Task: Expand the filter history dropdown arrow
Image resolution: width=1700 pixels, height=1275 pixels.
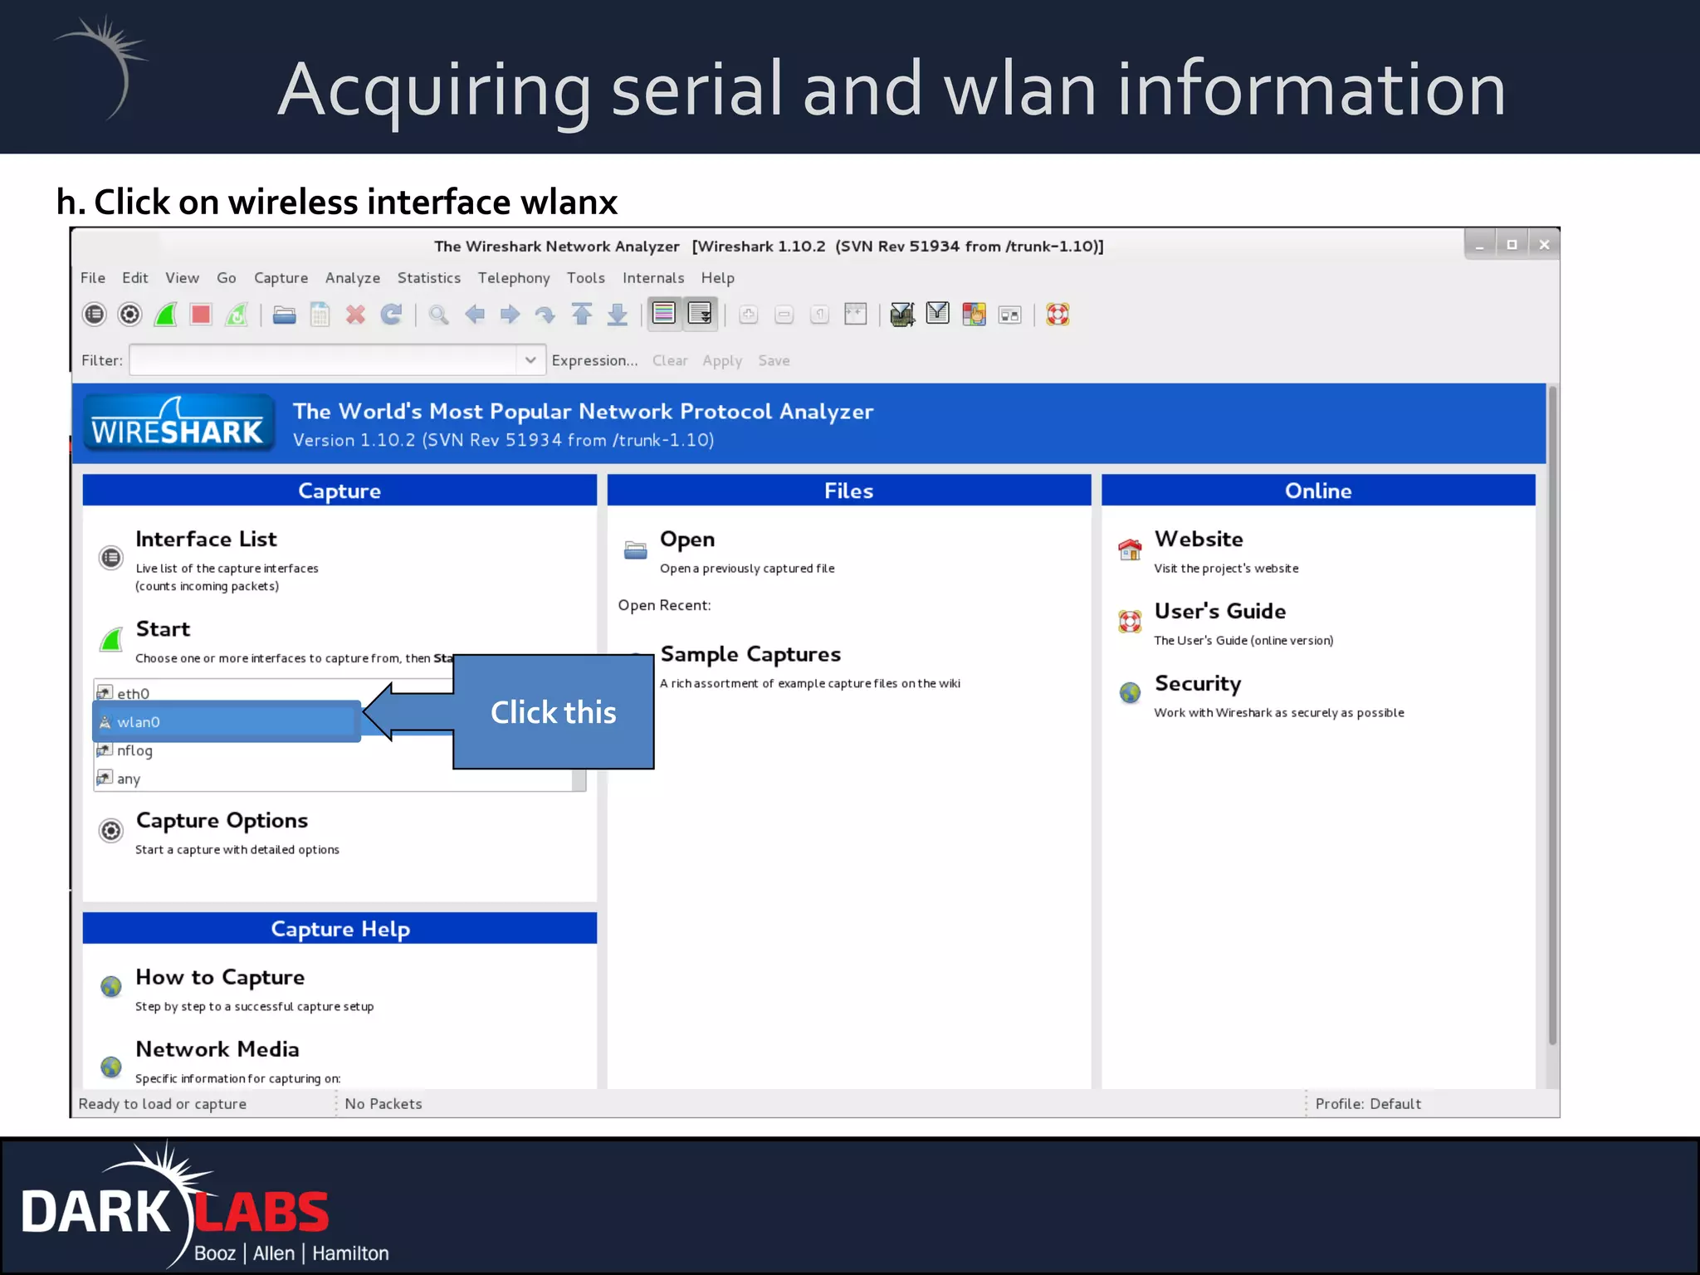Action: click(530, 360)
